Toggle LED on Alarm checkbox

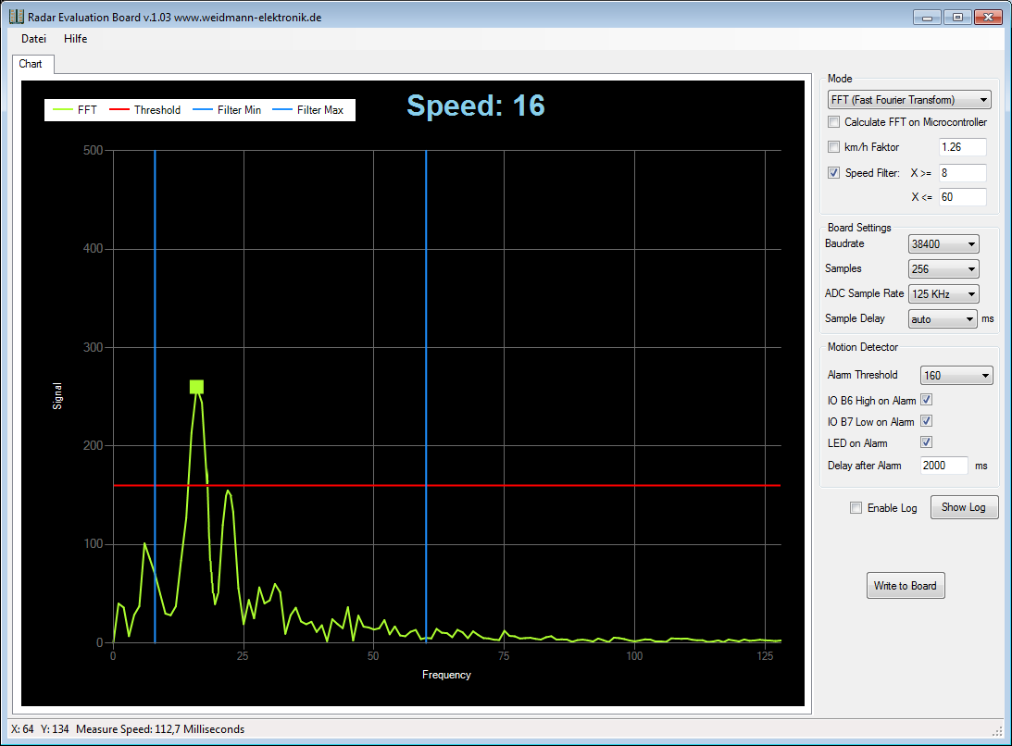[926, 442]
